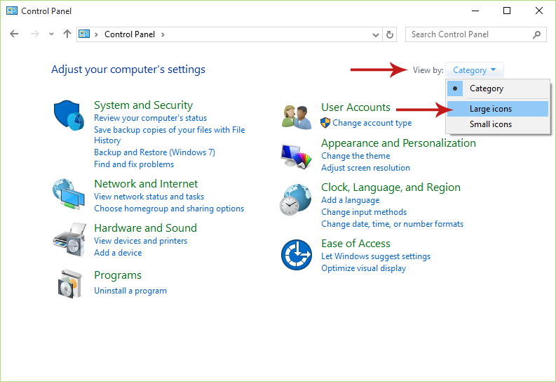Click the Clock, Language, and Region icon
This screenshot has height=382, width=556.
tap(296, 199)
